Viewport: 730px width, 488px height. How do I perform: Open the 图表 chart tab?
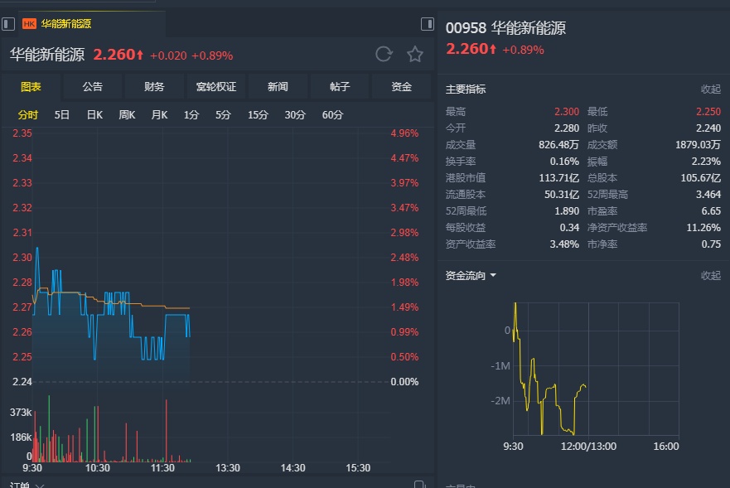31,87
